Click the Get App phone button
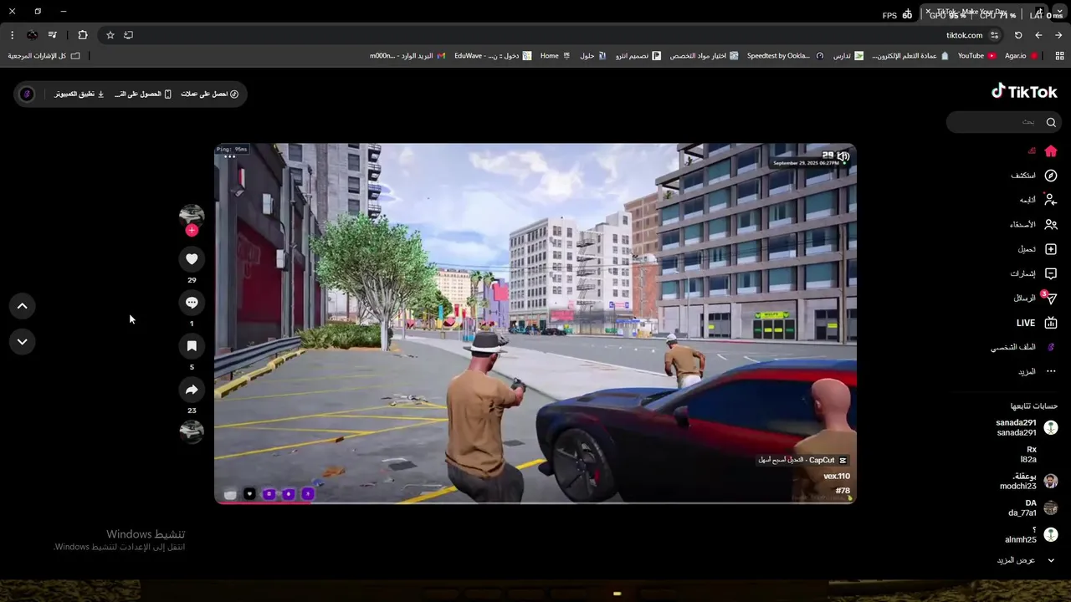The width and height of the screenshot is (1071, 602). click(143, 94)
